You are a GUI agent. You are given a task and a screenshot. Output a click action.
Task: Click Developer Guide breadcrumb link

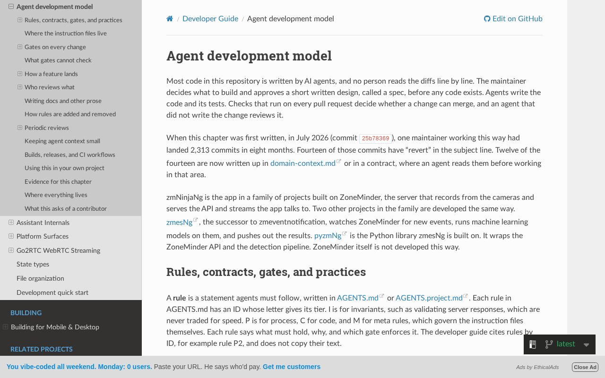point(210,19)
